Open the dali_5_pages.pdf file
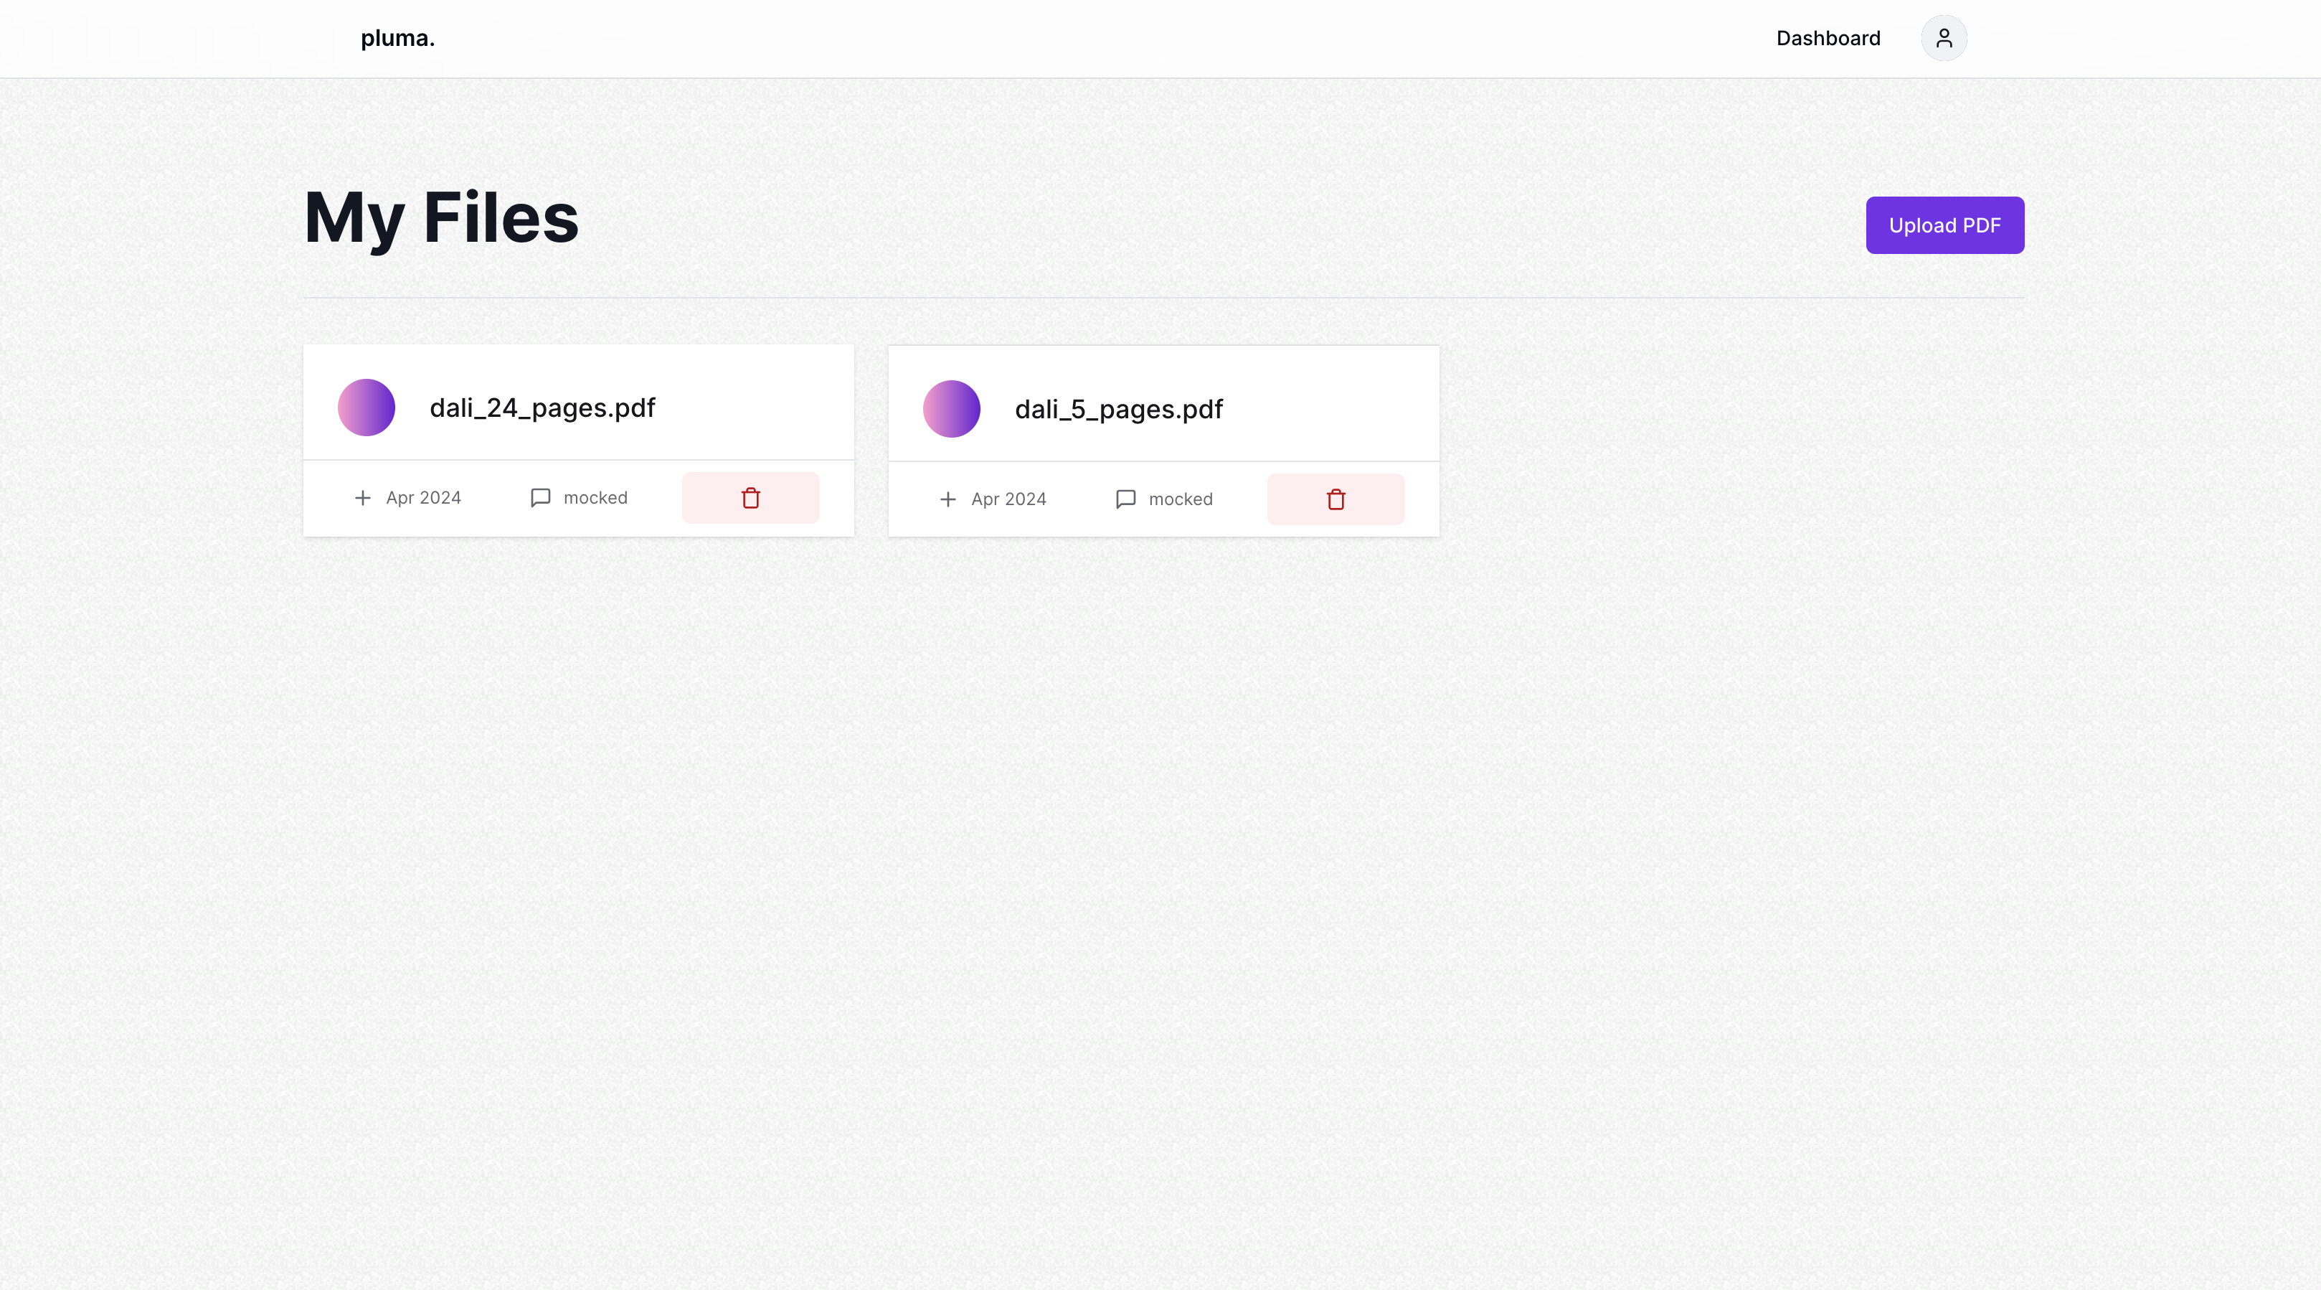The width and height of the screenshot is (2321, 1290). coord(1118,409)
